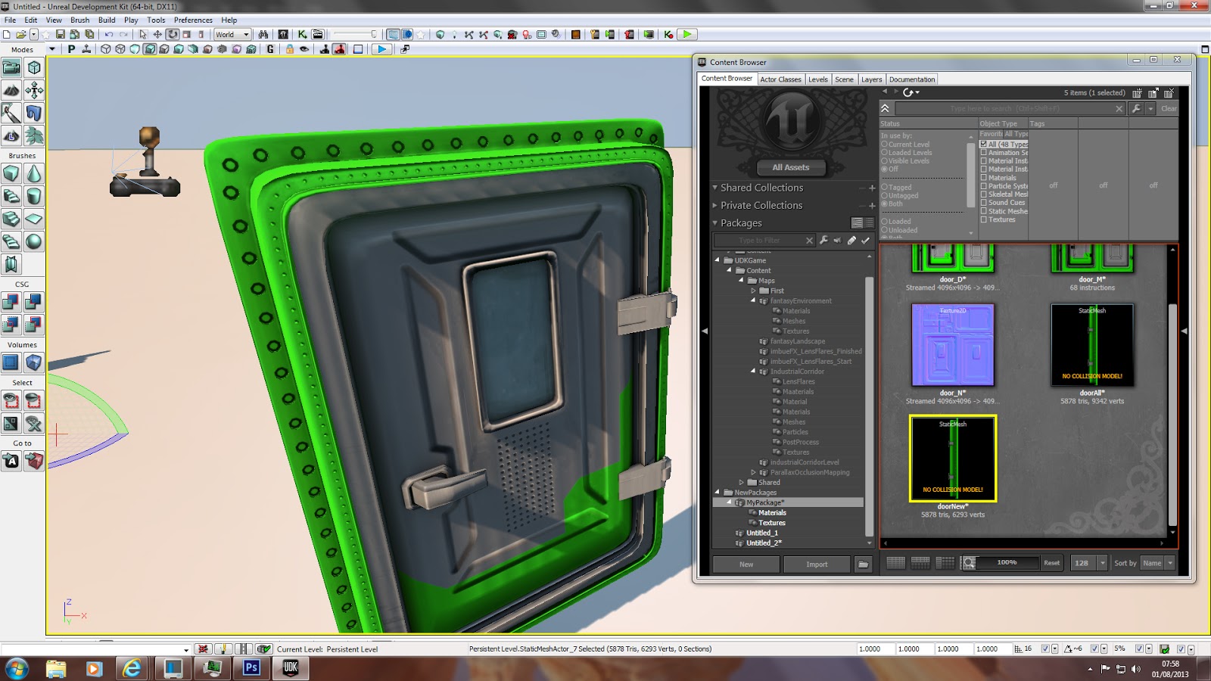Select door_N normal map thumbnail
Image resolution: width=1211 pixels, height=681 pixels.
point(953,345)
